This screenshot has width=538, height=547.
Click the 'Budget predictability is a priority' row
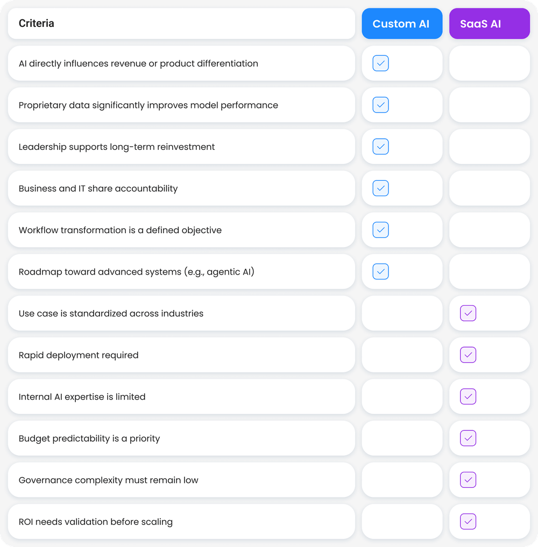tap(181, 438)
